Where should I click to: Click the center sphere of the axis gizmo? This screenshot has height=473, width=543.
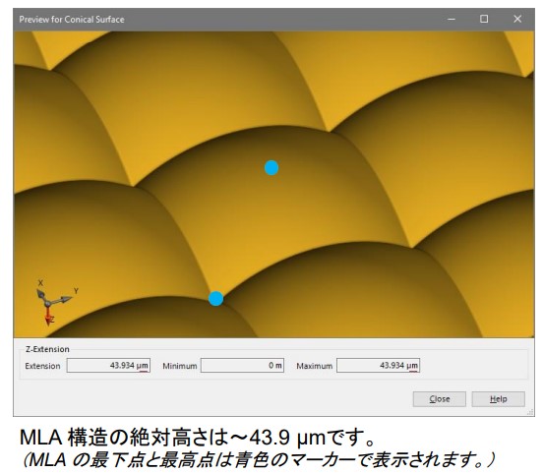[47, 305]
